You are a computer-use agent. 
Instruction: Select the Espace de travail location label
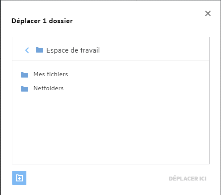click(73, 50)
